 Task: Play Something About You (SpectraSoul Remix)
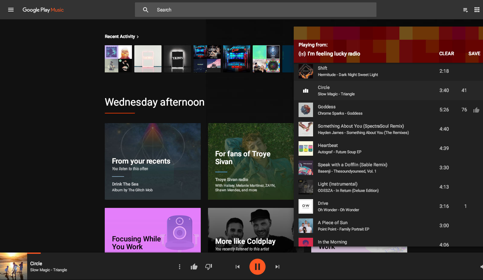point(388,129)
